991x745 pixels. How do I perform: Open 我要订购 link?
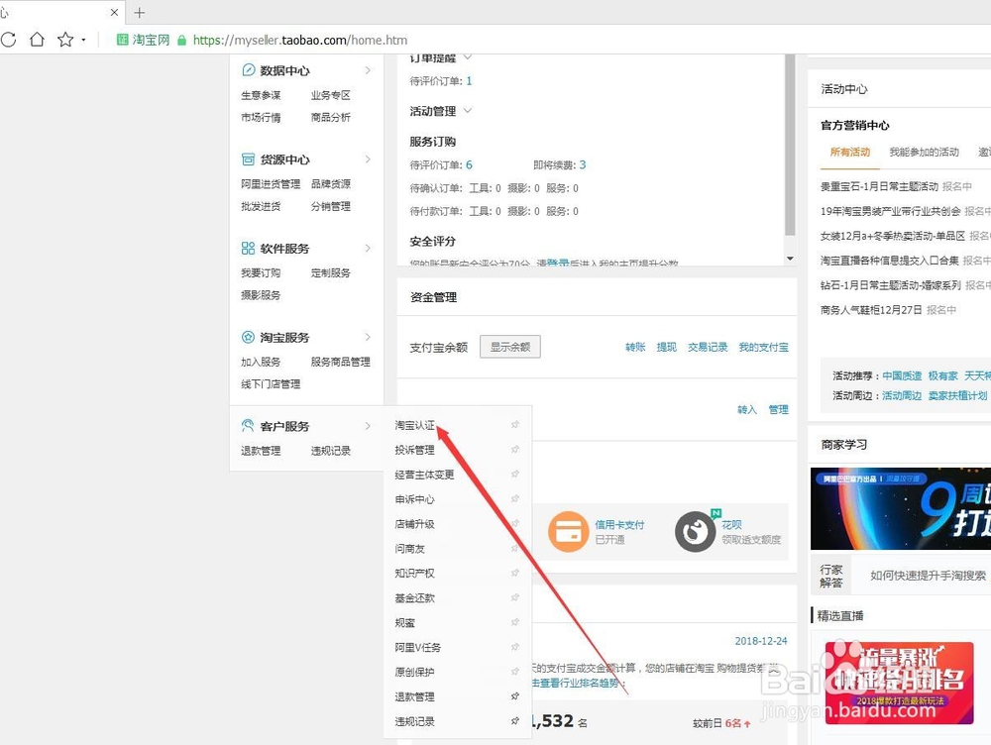[261, 273]
